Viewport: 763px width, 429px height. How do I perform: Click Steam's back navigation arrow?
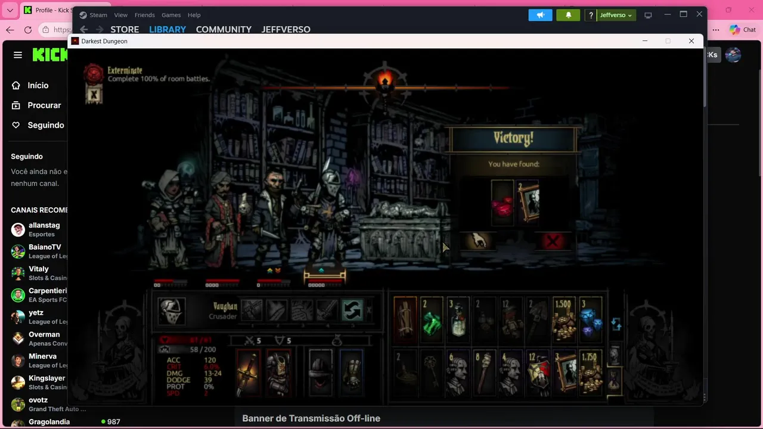point(84,29)
